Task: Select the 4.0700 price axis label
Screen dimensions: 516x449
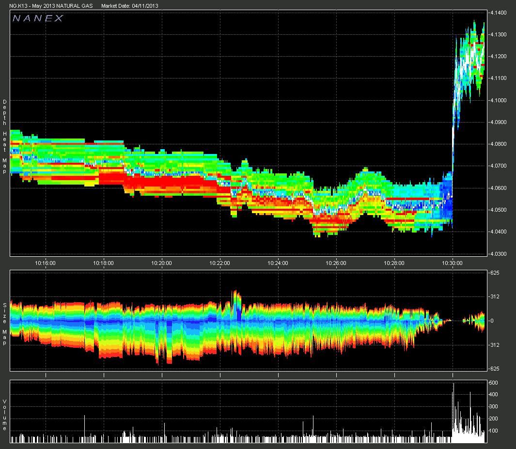Action: click(x=498, y=166)
